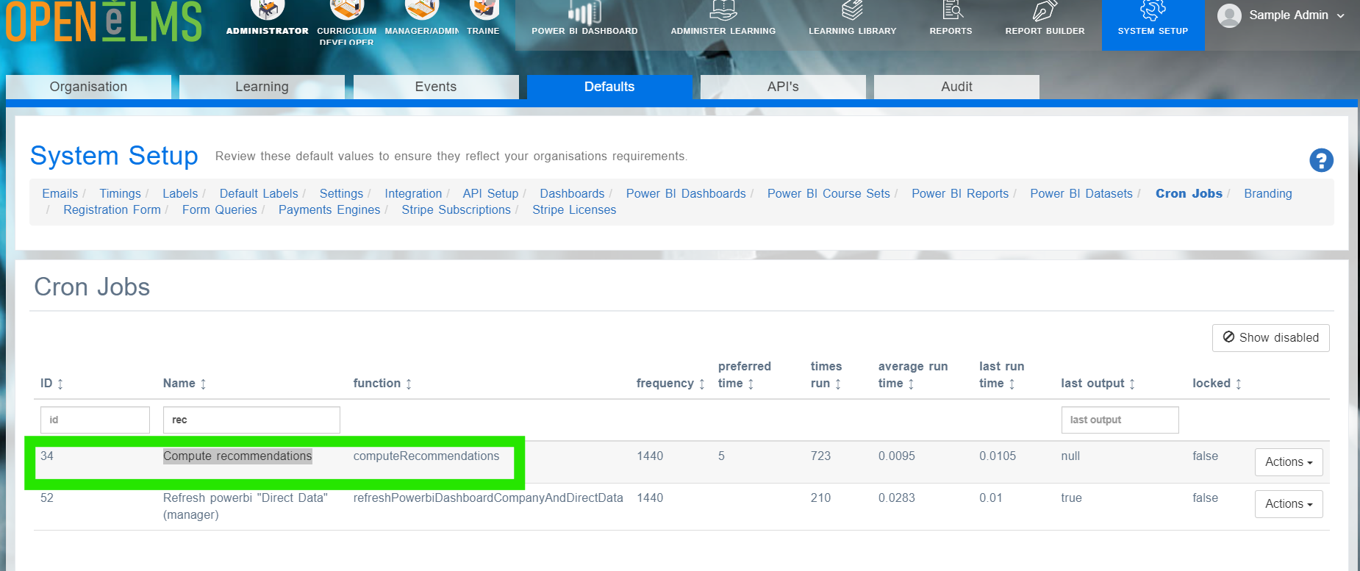The image size is (1360, 571).
Task: Open the Manager/Admin role icon
Action: click(x=422, y=10)
